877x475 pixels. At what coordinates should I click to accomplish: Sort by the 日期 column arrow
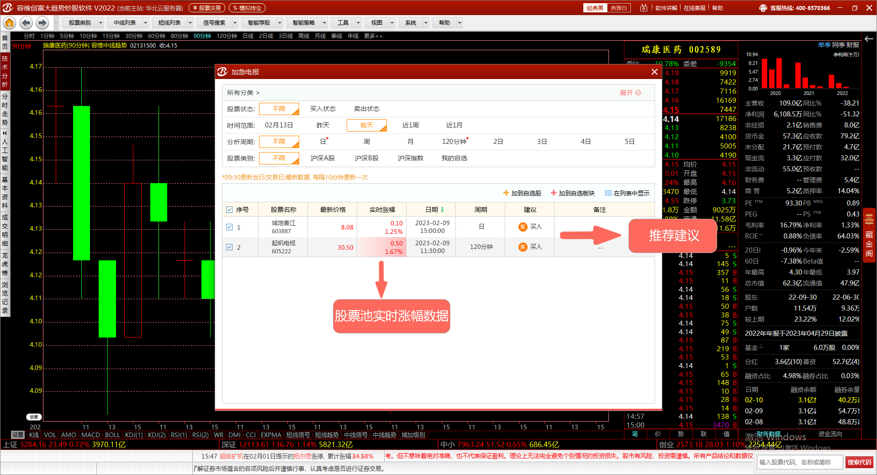[x=442, y=210]
